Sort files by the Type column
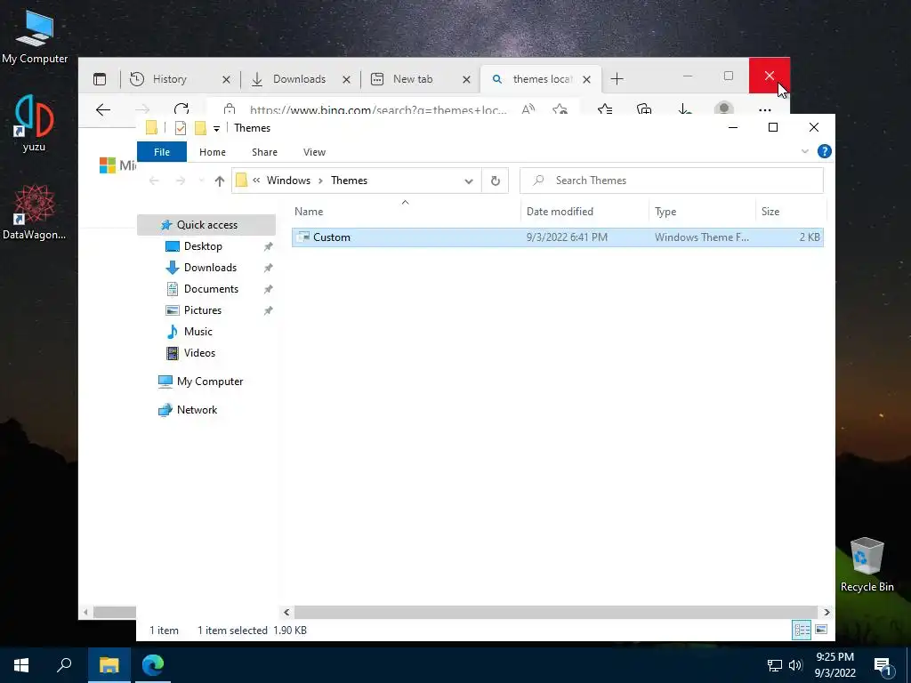Screen dimensions: 911x683 coord(702,212)
